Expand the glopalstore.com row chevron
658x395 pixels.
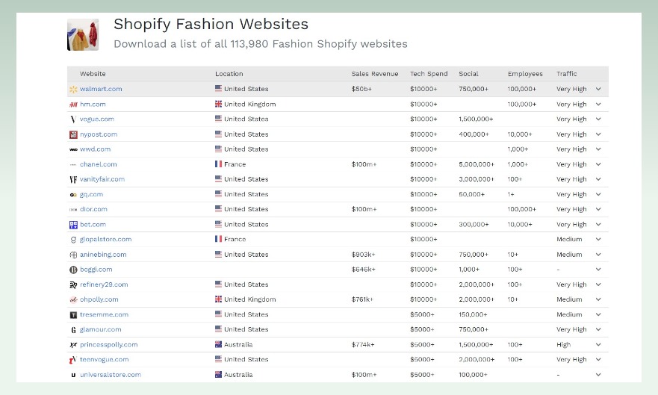coord(598,240)
